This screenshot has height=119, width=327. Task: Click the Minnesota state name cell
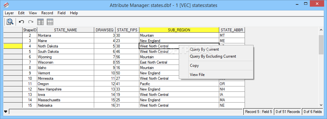(x=66, y=78)
